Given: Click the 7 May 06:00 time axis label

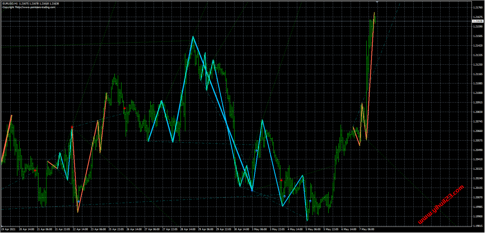Looking at the screenshot, I should [367, 229].
